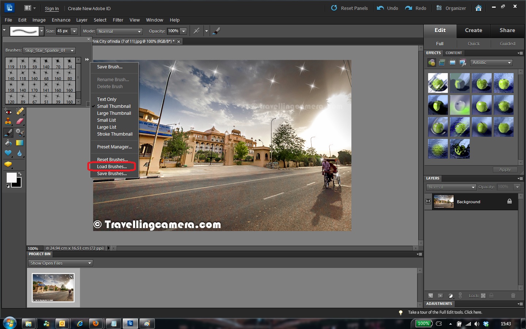
Task: Toggle Background layer visibility eye
Action: pyautogui.click(x=428, y=201)
